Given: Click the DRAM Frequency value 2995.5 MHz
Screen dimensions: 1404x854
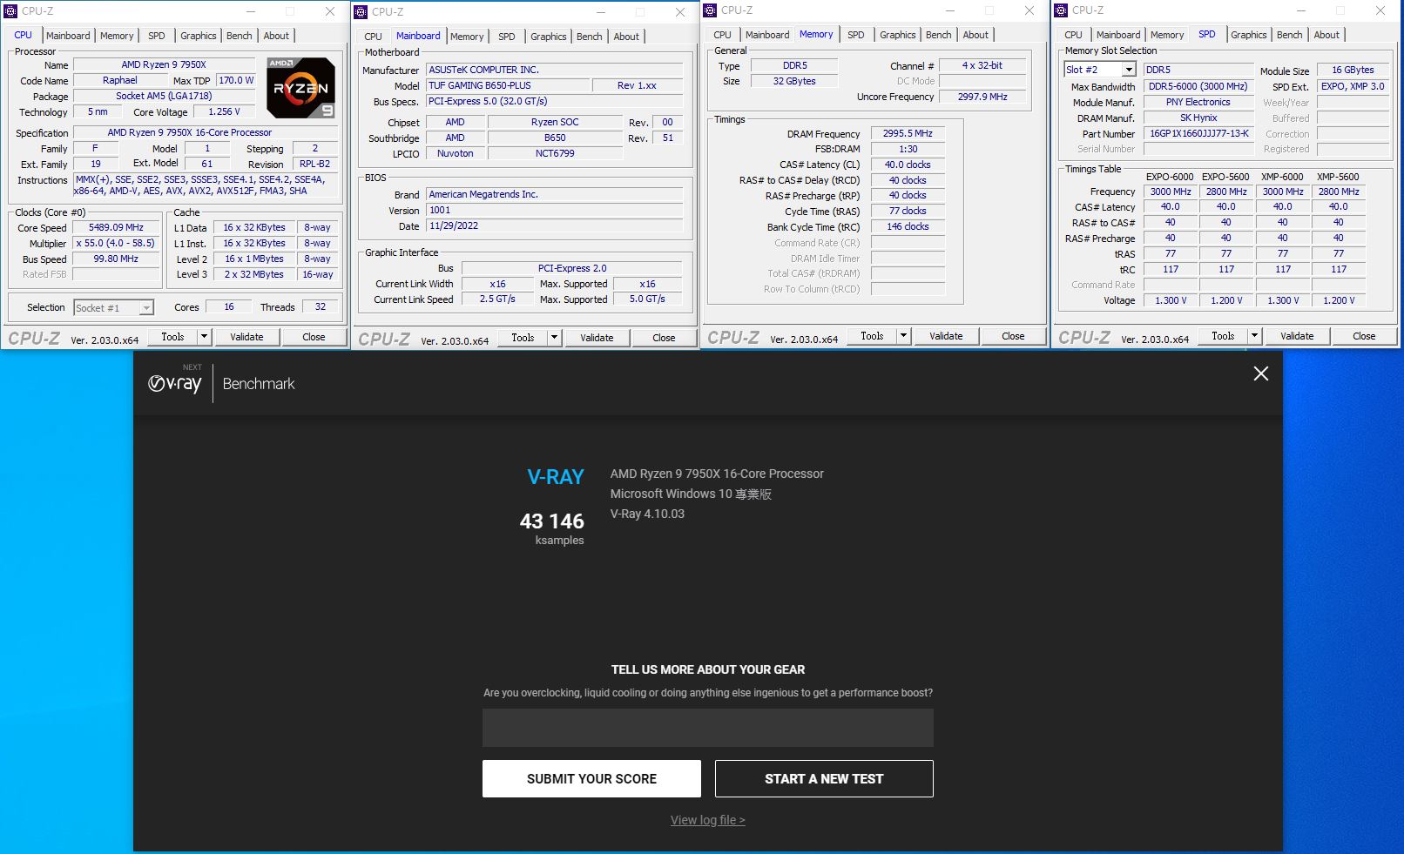Looking at the screenshot, I should click(908, 133).
